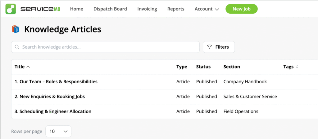Click the Section column header

[232, 67]
